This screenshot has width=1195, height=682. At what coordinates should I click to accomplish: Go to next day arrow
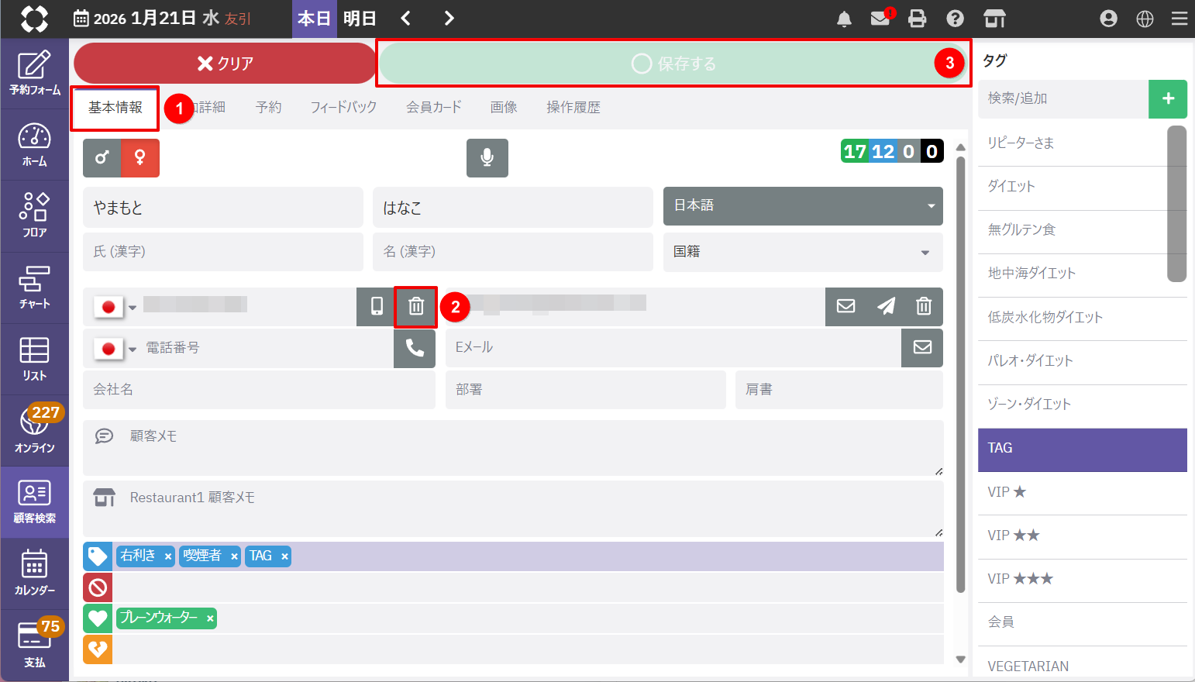coord(449,19)
